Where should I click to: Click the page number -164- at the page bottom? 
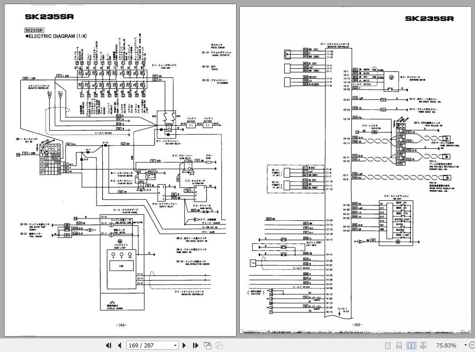pos(121,325)
